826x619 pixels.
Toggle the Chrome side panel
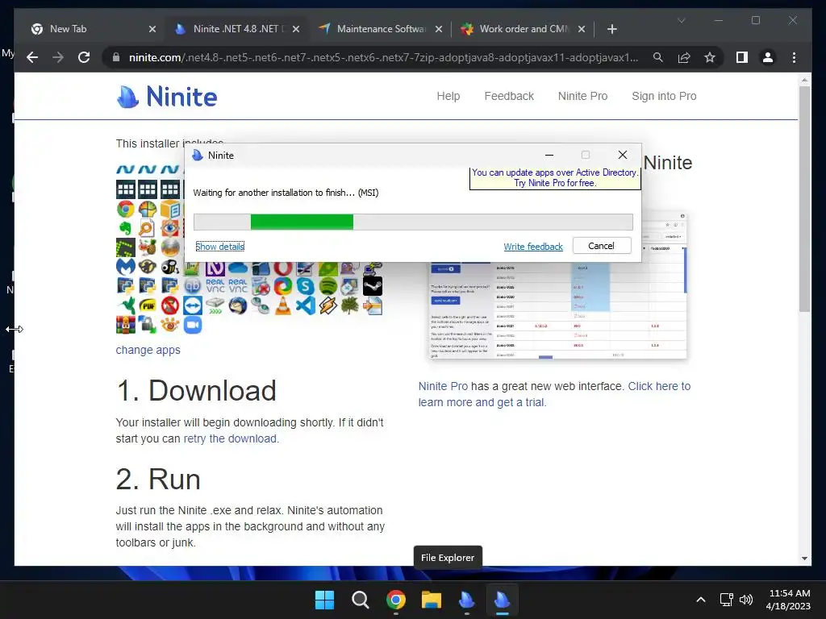[x=742, y=57]
